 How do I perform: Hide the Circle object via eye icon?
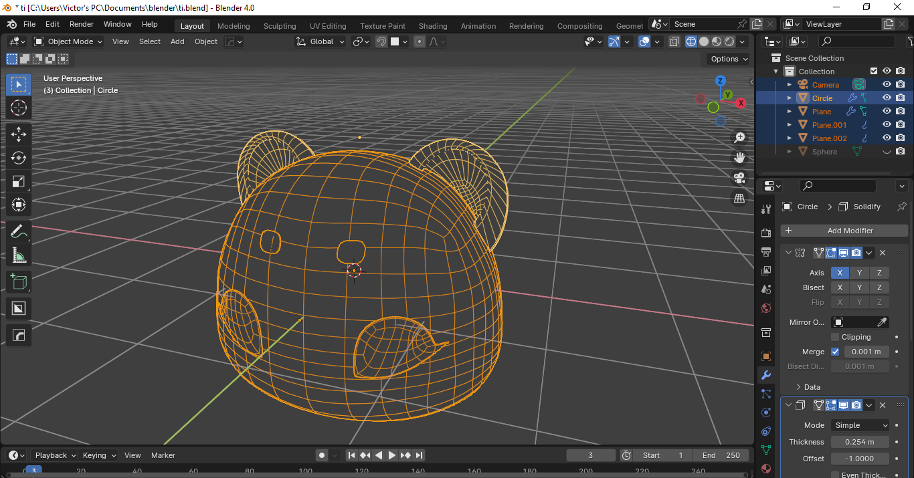(x=887, y=98)
